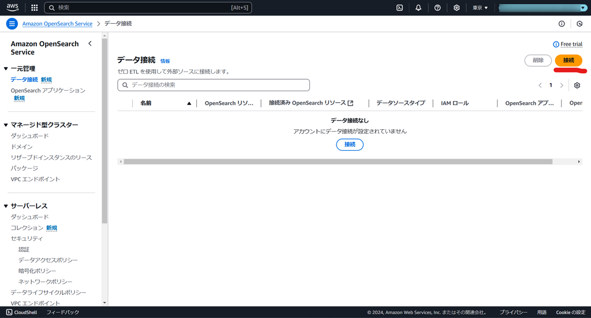Open コレクション in the sidebar
This screenshot has height=318, width=591.
[x=27, y=228]
